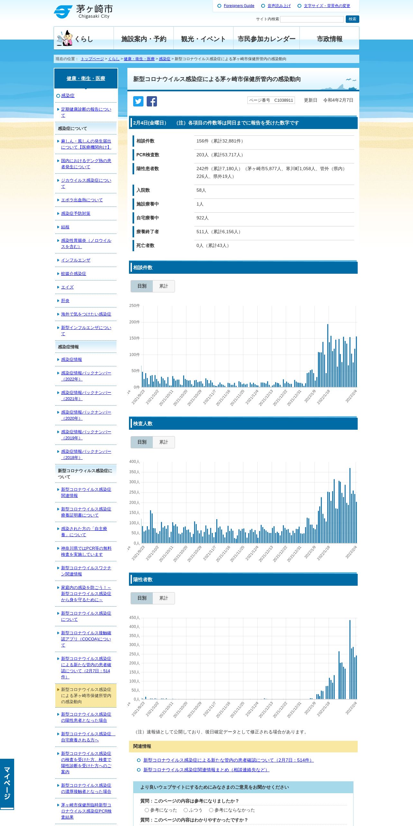Switch 相談件数 chart to 累計 tab
Viewport: 413px width, 826px height.
(164, 286)
